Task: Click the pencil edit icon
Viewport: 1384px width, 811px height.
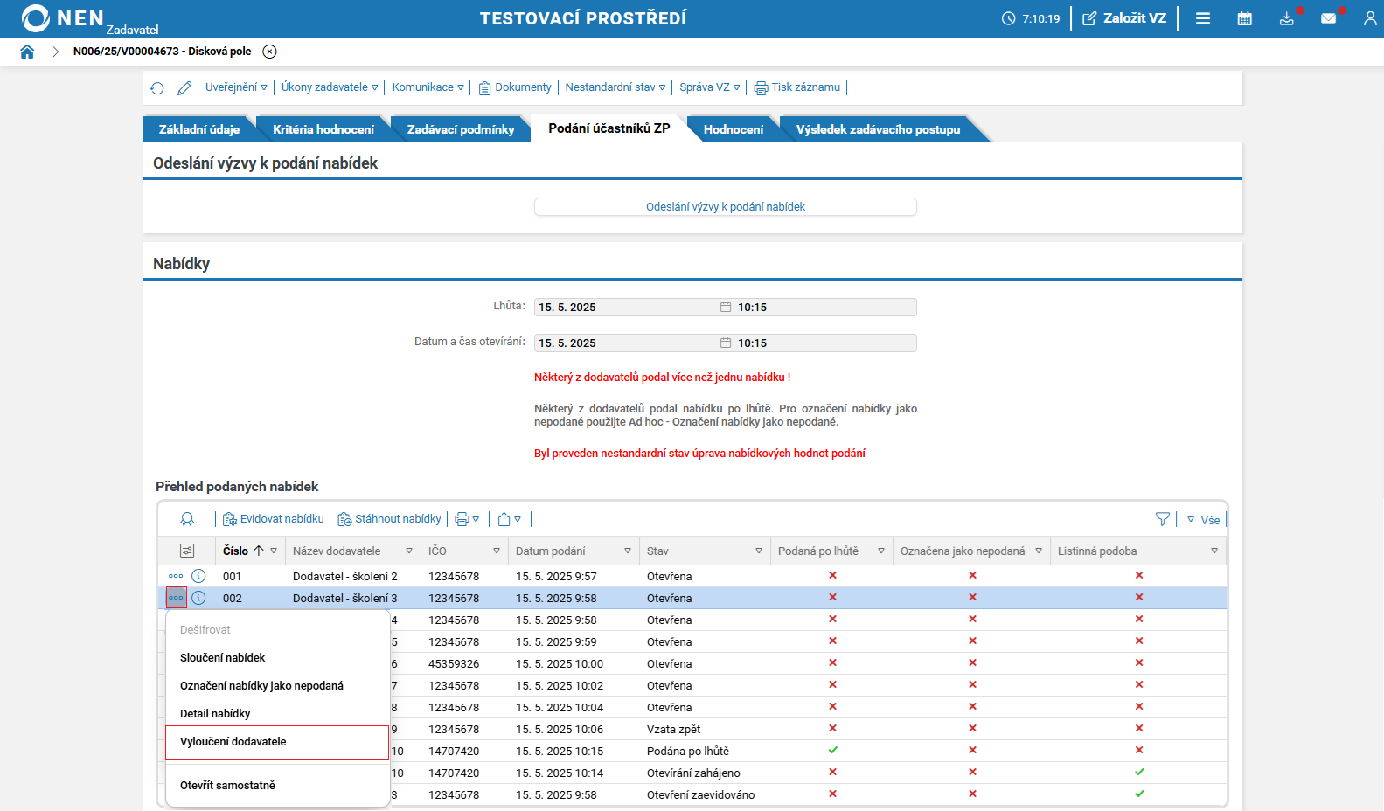Action: tap(184, 87)
